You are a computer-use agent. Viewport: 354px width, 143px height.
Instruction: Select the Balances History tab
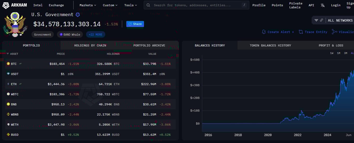tap(210, 45)
